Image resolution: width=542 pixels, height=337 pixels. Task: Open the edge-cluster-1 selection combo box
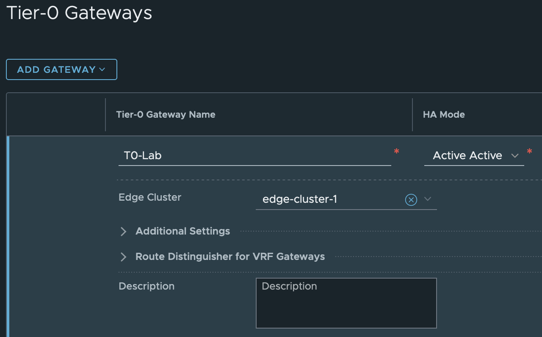[x=330, y=199]
